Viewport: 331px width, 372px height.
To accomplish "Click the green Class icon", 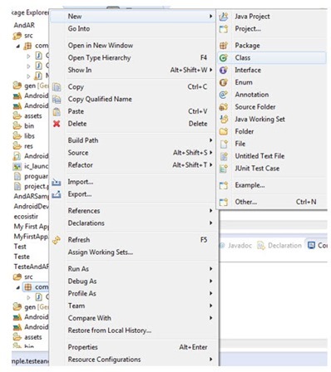I will tap(224, 58).
